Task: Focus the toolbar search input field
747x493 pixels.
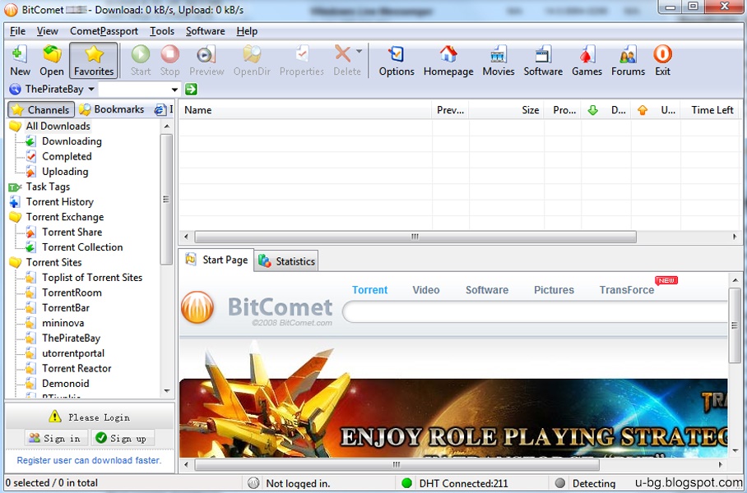Action: 134,90
